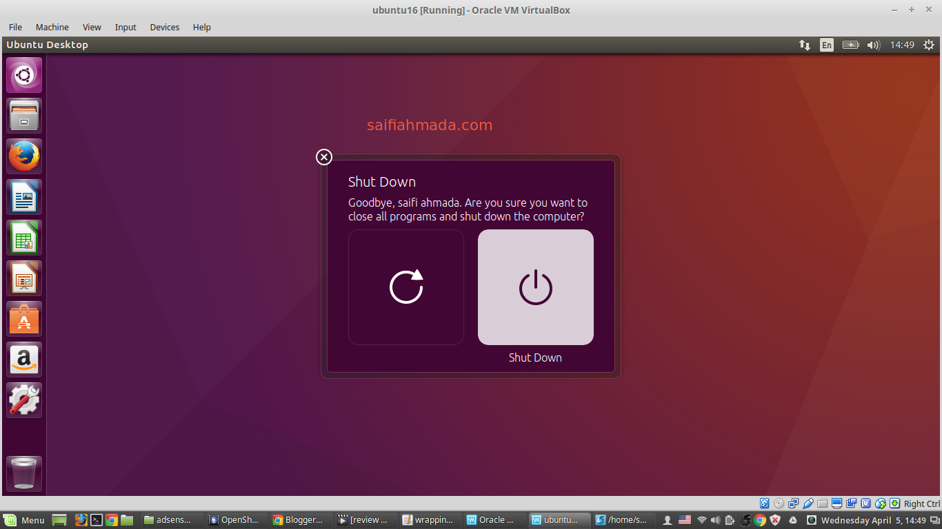This screenshot has height=529, width=942.
Task: Open Ubuntu Software center icon
Action: (24, 319)
